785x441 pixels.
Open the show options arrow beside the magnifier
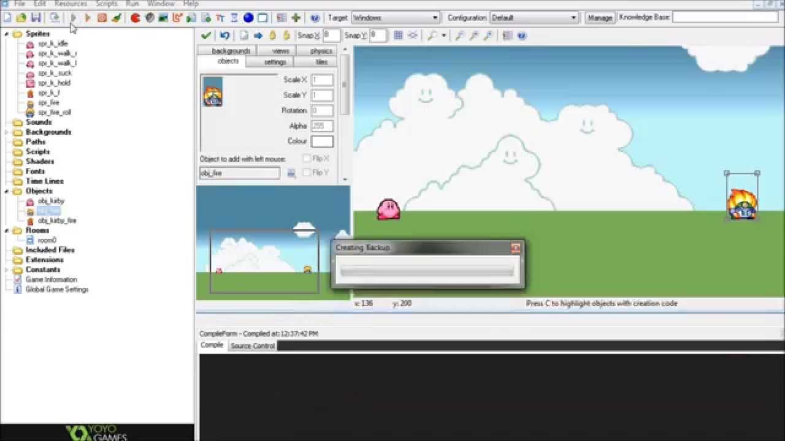point(443,36)
